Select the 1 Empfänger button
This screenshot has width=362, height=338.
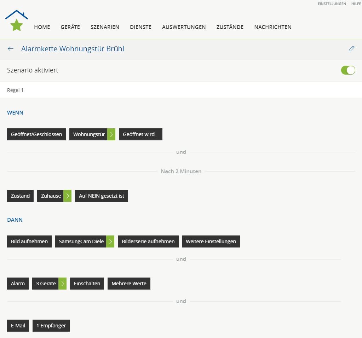51,326
